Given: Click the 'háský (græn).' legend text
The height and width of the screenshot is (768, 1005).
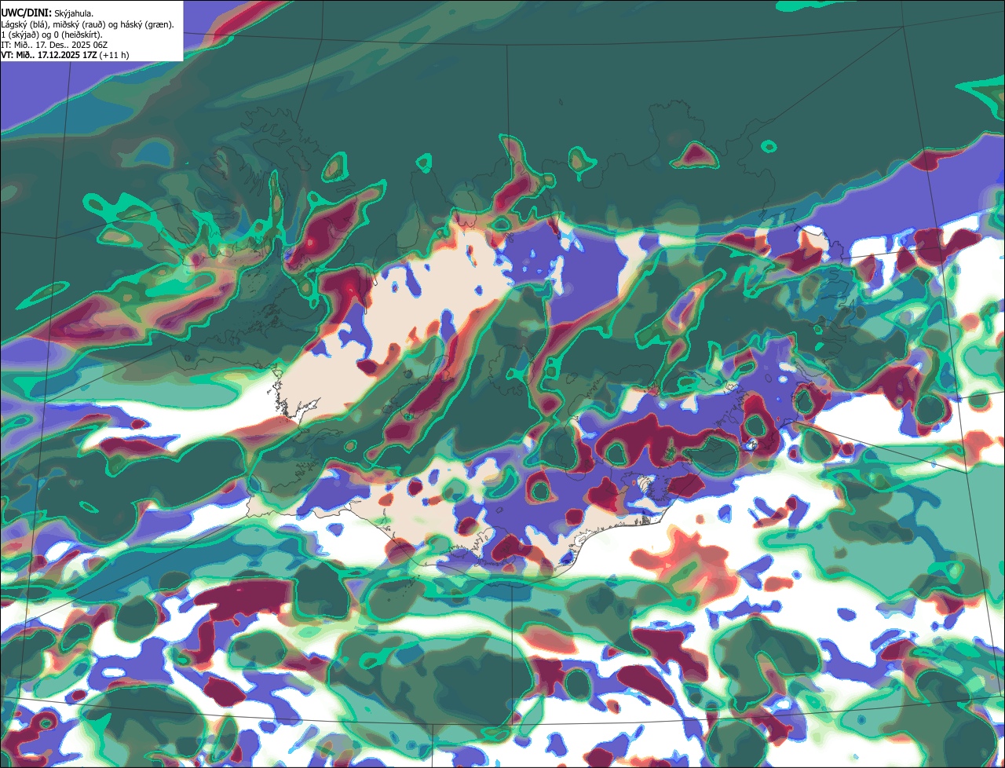Looking at the screenshot, I should coord(148,25).
